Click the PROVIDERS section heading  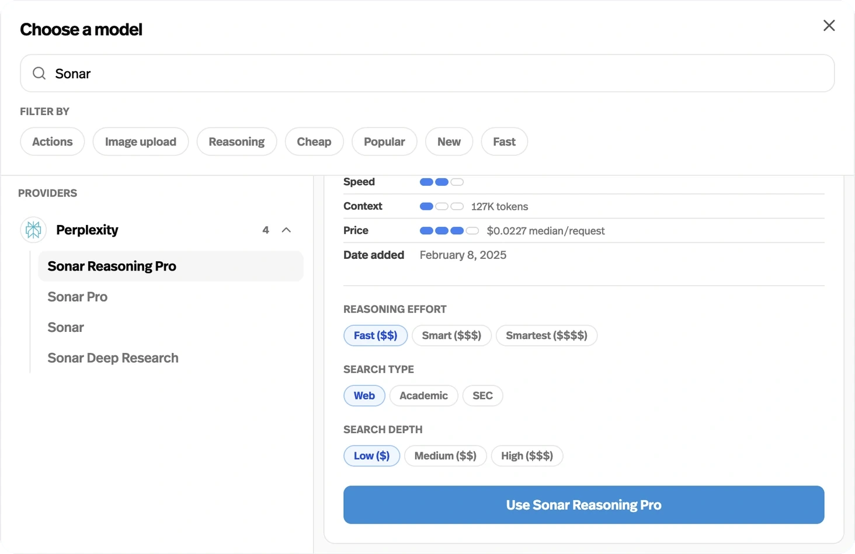[48, 193]
